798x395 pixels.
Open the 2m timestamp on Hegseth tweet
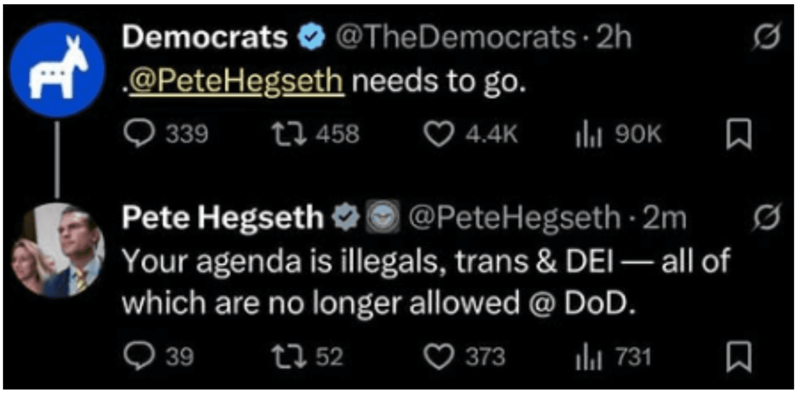(664, 218)
